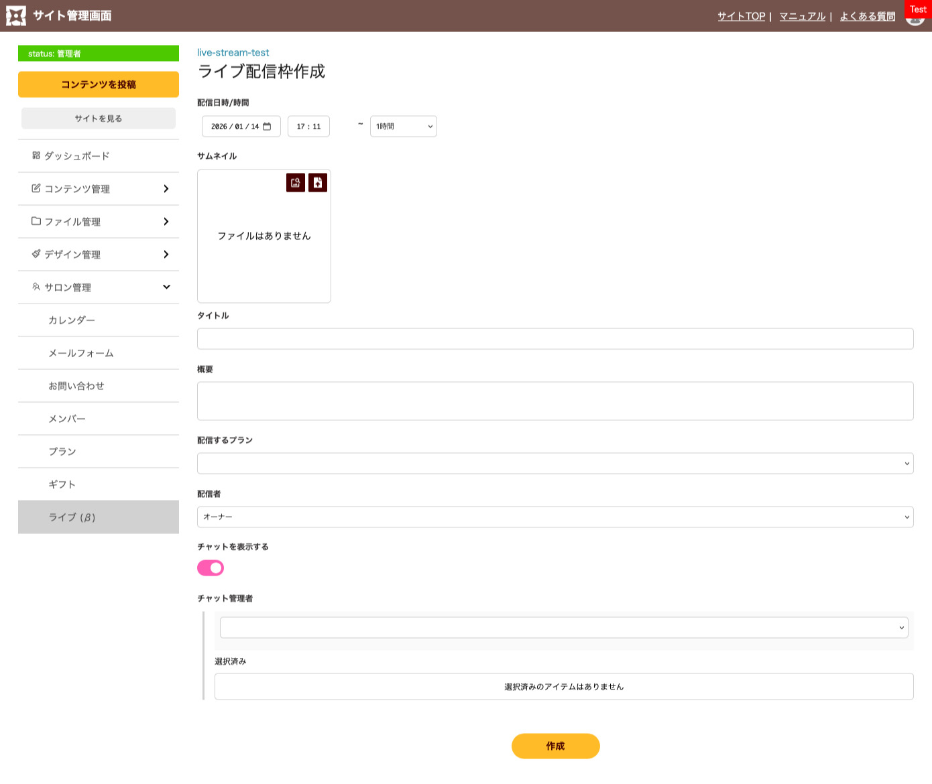Viewport: 932px width, 784px height.
Task: Toggle the チャットを表示する switch off
Action: coord(211,568)
